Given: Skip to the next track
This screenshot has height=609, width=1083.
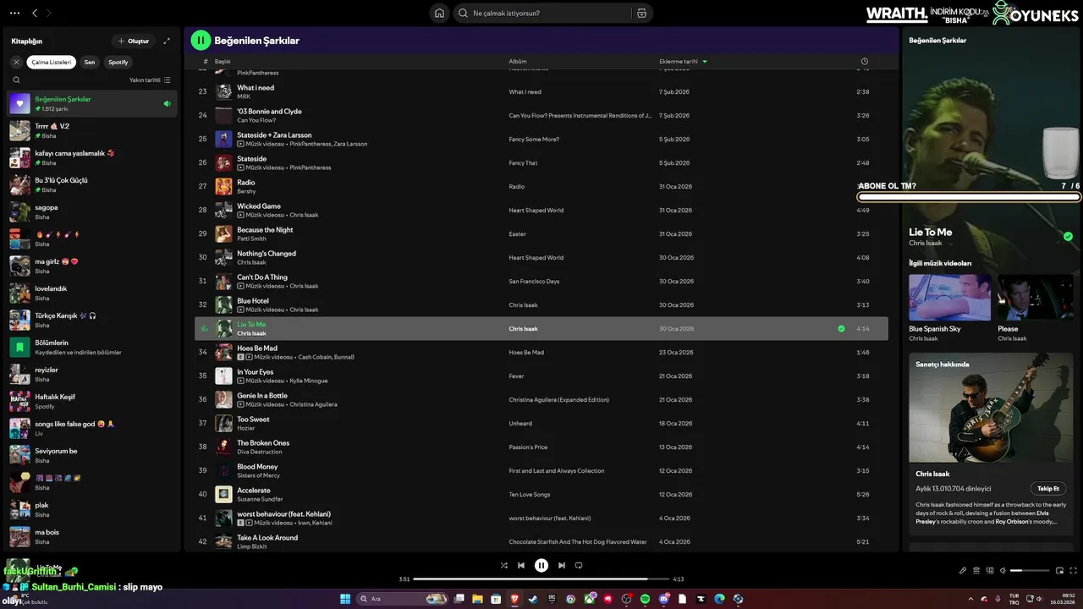Looking at the screenshot, I should 561,565.
